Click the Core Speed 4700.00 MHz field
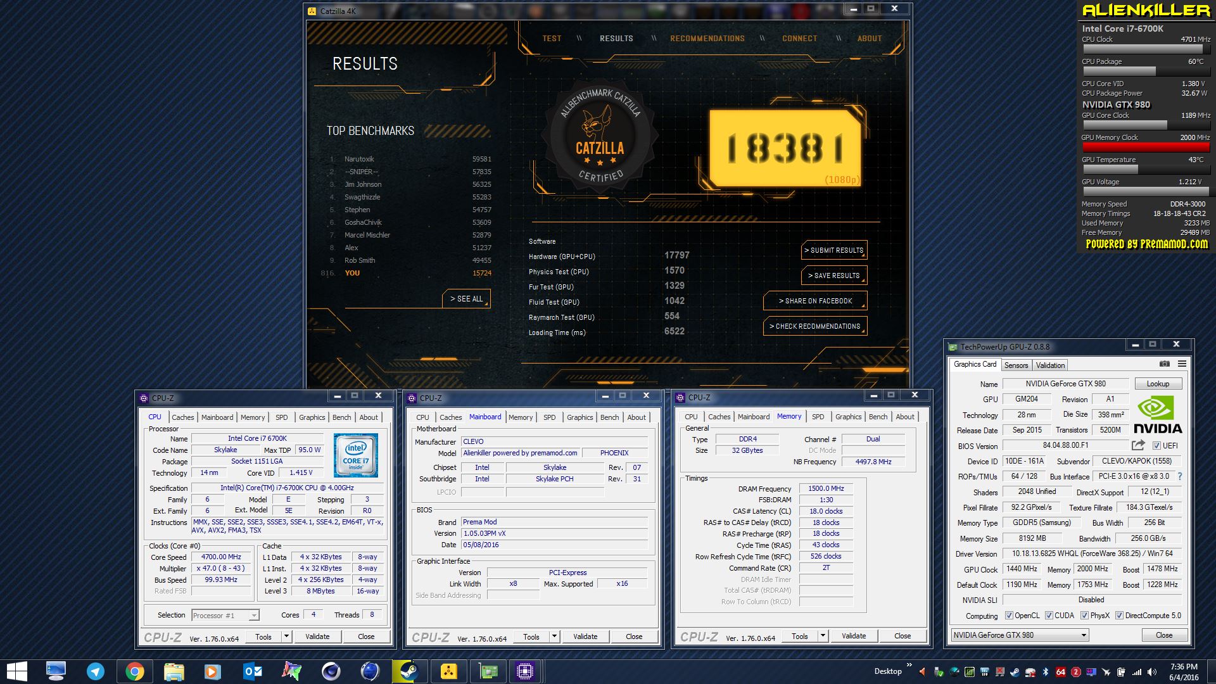This screenshot has height=684, width=1216. [222, 557]
